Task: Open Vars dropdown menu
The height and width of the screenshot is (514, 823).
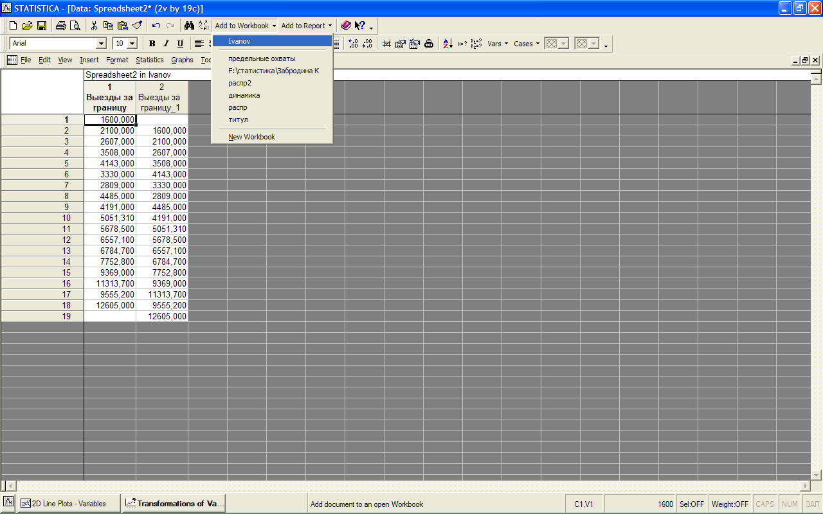Action: point(498,44)
